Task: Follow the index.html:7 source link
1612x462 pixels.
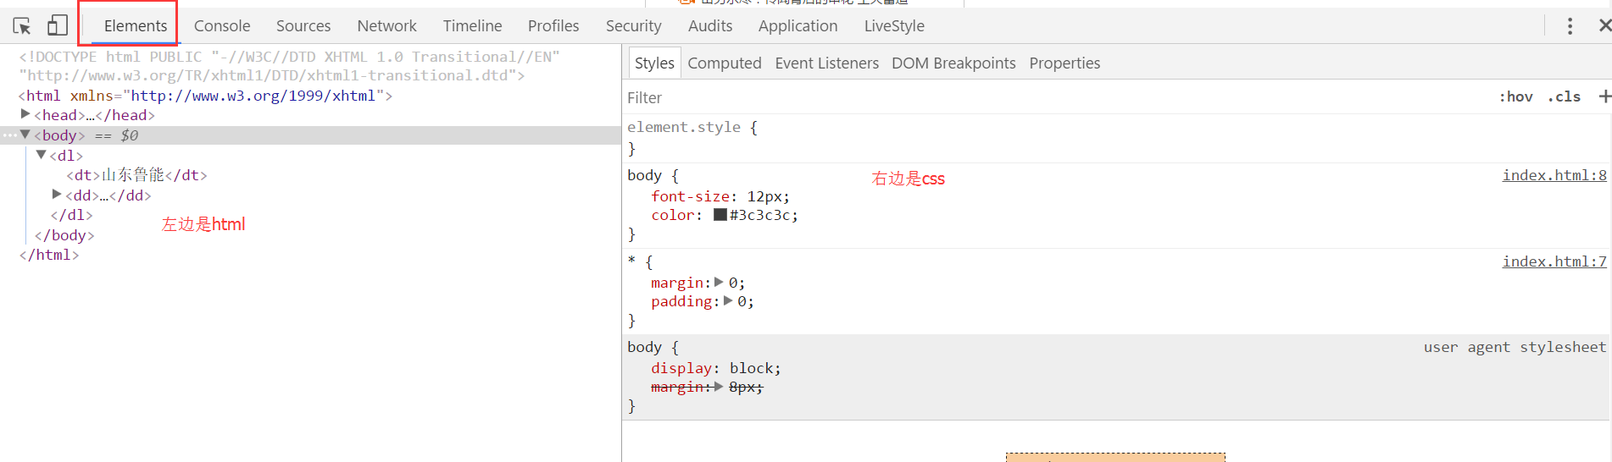Action: [x=1554, y=261]
